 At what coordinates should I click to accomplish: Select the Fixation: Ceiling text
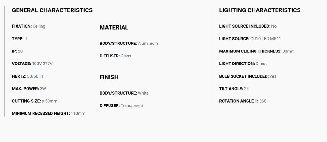coord(28,26)
